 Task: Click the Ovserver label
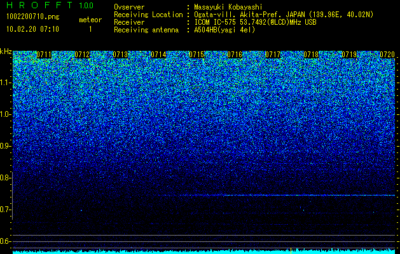click(129, 7)
